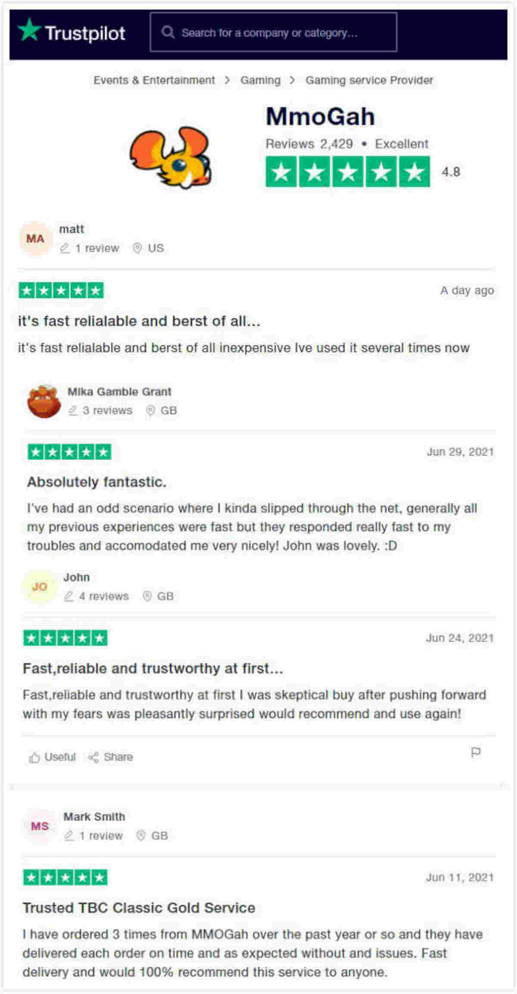Click the MmoGah company title
The height and width of the screenshot is (994, 517).
pyautogui.click(x=320, y=116)
